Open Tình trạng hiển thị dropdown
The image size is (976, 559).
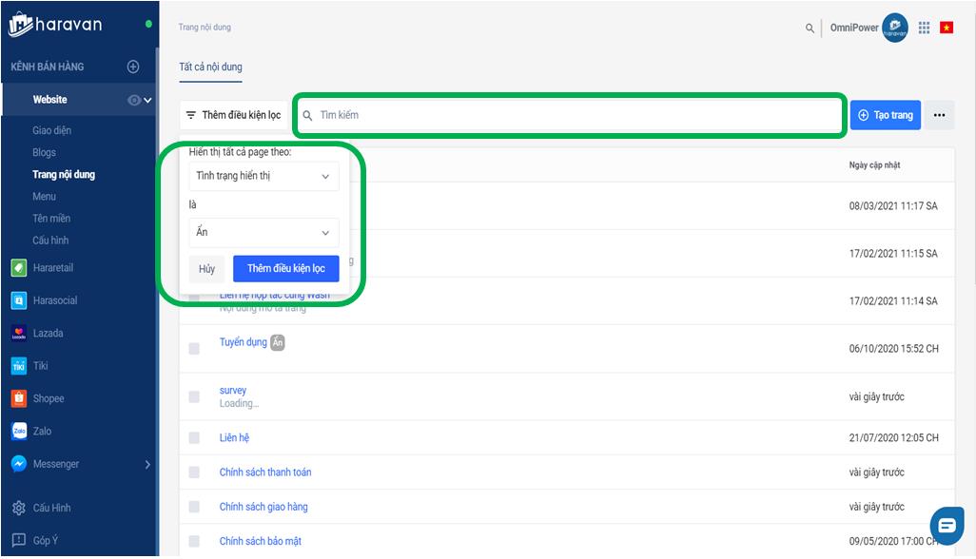click(264, 176)
